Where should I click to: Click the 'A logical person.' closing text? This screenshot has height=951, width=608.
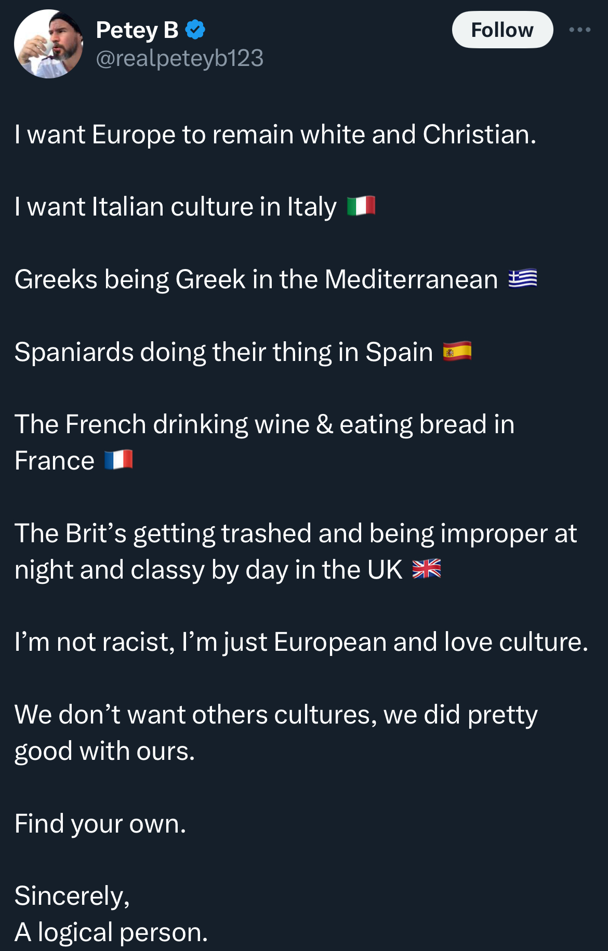[111, 933]
